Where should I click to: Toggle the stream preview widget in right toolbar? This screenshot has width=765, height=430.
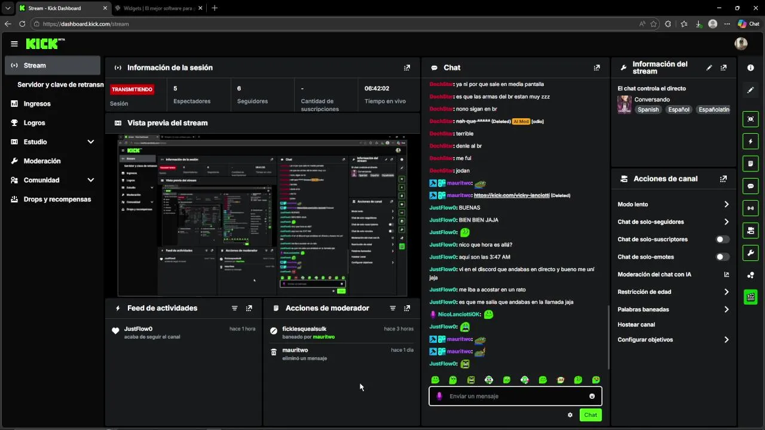coord(751,119)
